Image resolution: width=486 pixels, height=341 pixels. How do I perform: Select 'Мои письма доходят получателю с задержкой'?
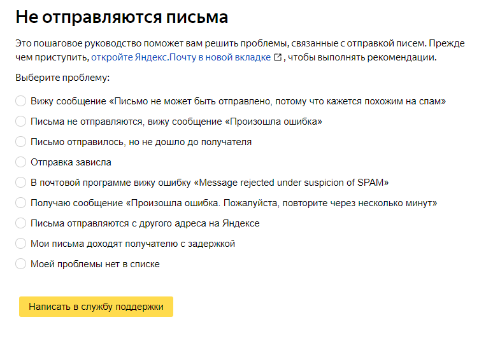pyautogui.click(x=21, y=244)
